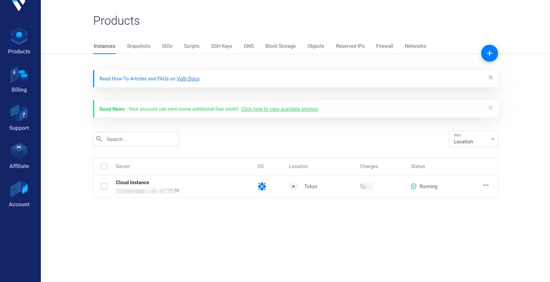This screenshot has height=282, width=550.
Task: Click the Charges column header
Action: (x=369, y=166)
